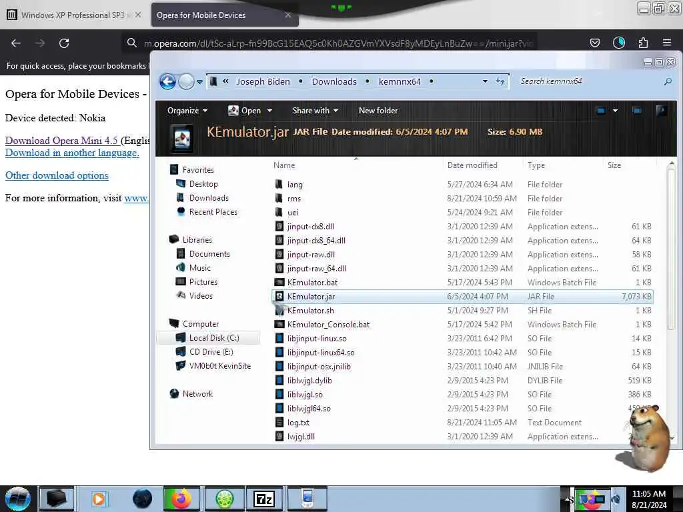Screen dimensions: 683x512
Task: Select the rms folder icon
Action: click(x=279, y=198)
